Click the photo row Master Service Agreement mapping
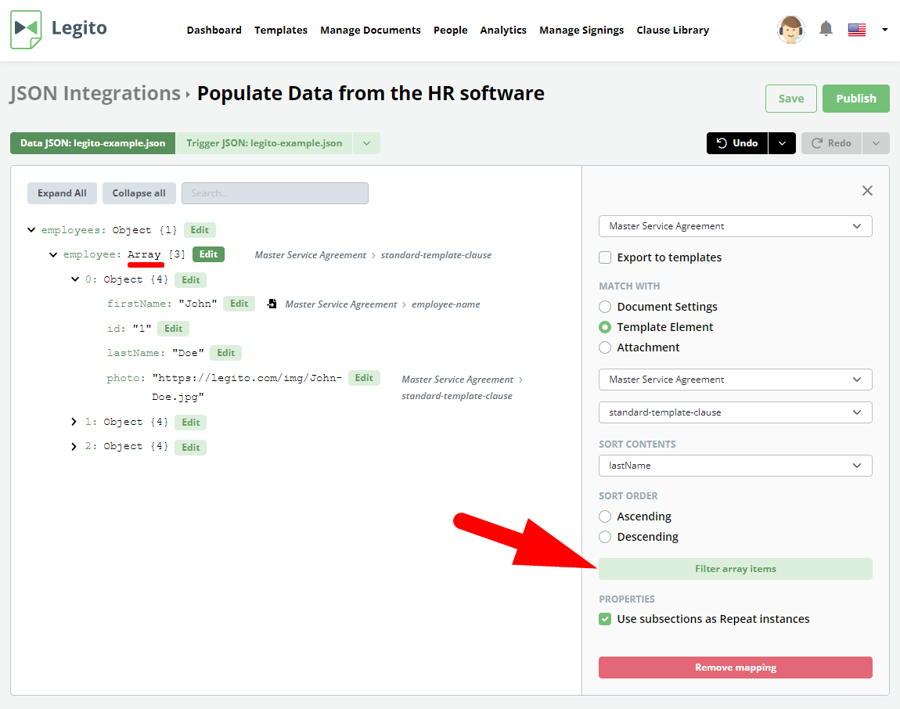 [x=458, y=380]
